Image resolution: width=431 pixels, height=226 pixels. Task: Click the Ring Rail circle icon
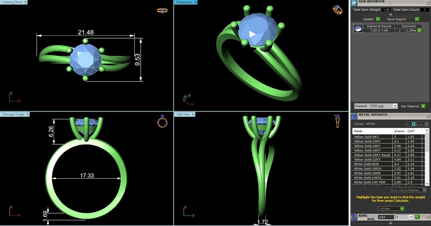coord(354,217)
